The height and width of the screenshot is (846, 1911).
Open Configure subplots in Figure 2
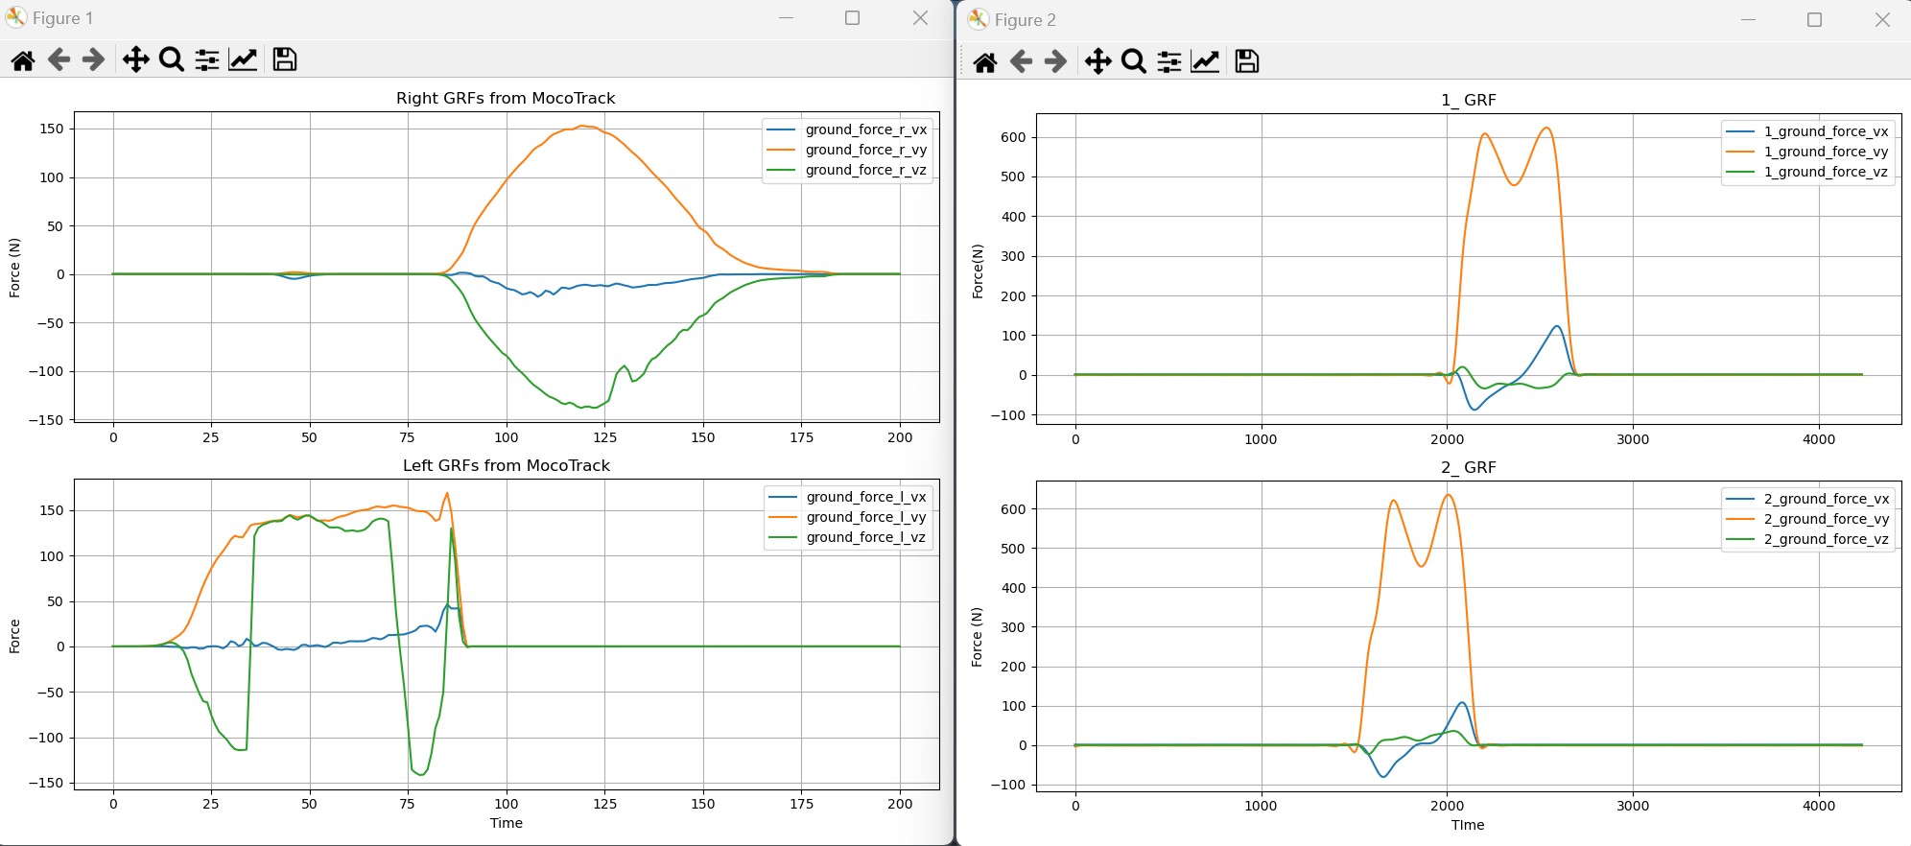tap(1169, 62)
